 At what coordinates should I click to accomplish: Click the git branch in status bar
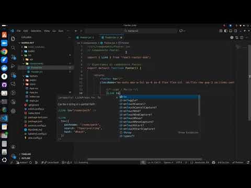[23, 162]
